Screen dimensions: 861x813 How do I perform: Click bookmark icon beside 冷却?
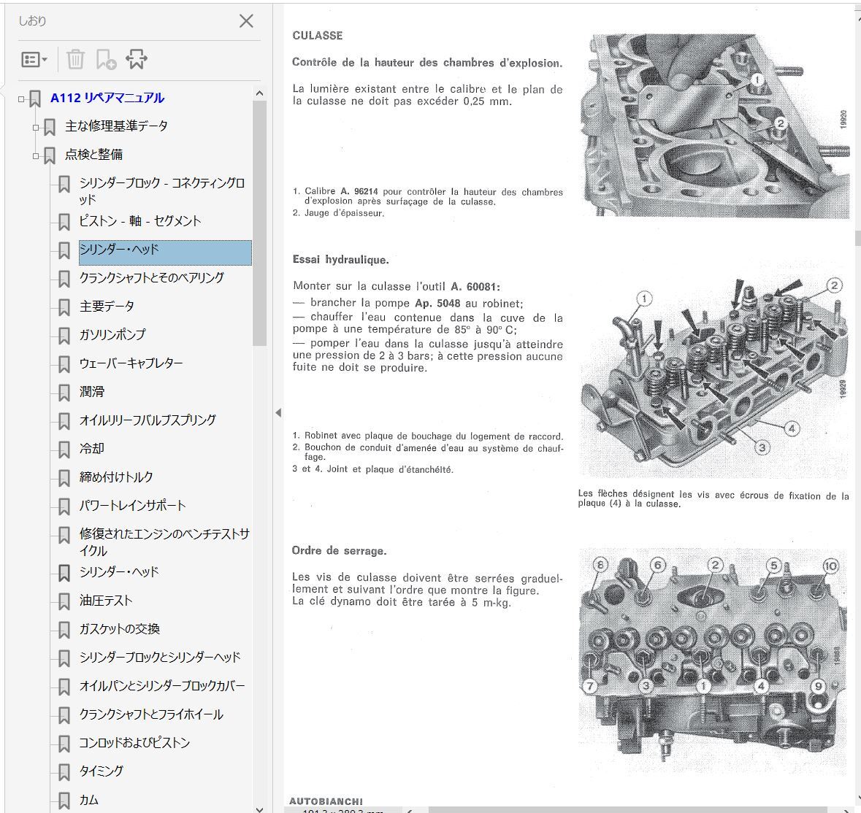click(x=64, y=450)
